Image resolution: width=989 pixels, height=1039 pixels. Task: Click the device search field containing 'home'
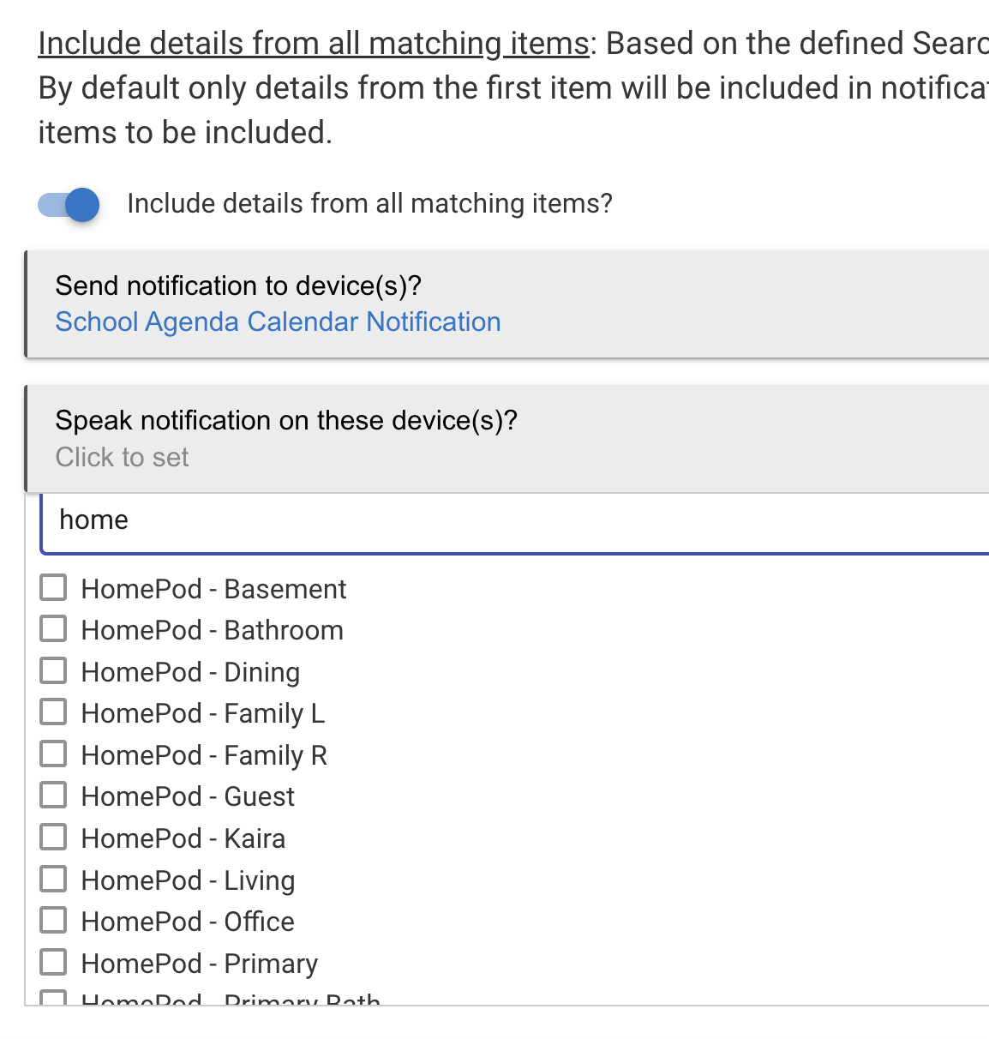[x=514, y=520]
